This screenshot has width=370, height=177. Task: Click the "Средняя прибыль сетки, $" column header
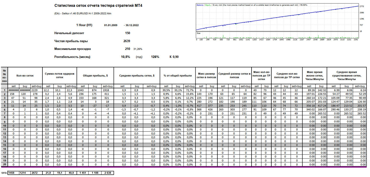click(x=137, y=76)
